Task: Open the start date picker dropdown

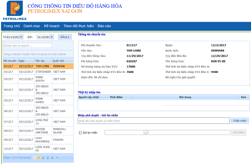Action: tap(21, 37)
